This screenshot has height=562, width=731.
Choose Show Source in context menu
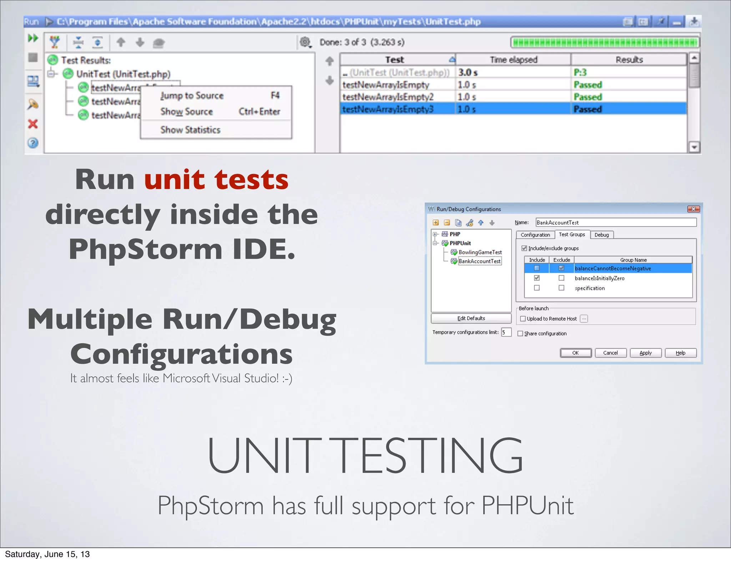point(216,112)
